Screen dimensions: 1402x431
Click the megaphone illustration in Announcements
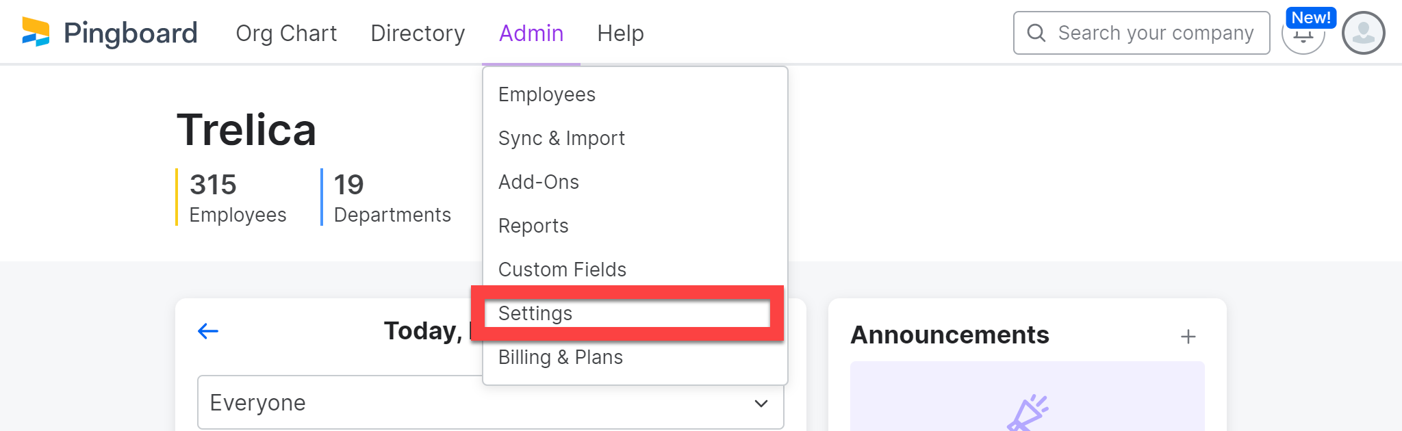[x=1028, y=412]
